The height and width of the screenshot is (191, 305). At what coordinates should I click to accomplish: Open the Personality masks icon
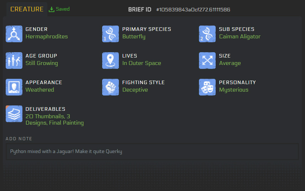[207, 87]
